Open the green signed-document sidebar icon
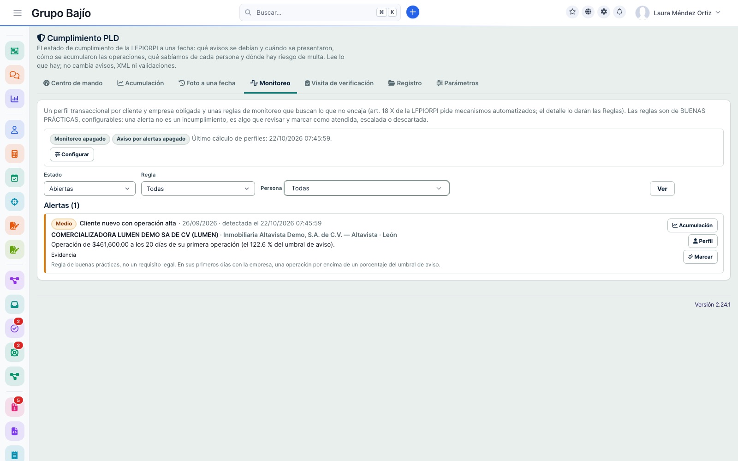Viewport: 738px width, 461px height. click(15, 250)
